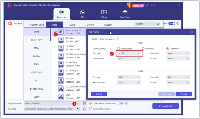Open the Converter tab
Viewport: 200px width, 119px height.
coord(61,14)
